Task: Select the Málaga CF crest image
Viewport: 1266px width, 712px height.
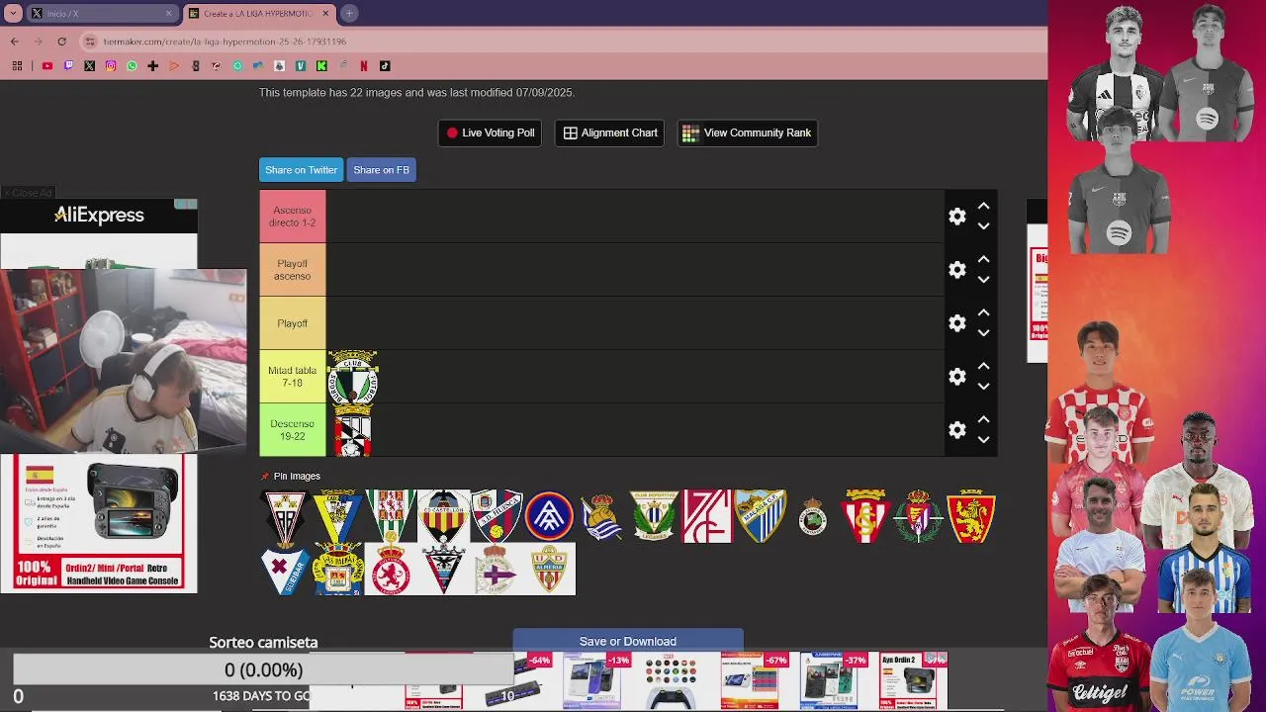Action: tap(760, 516)
